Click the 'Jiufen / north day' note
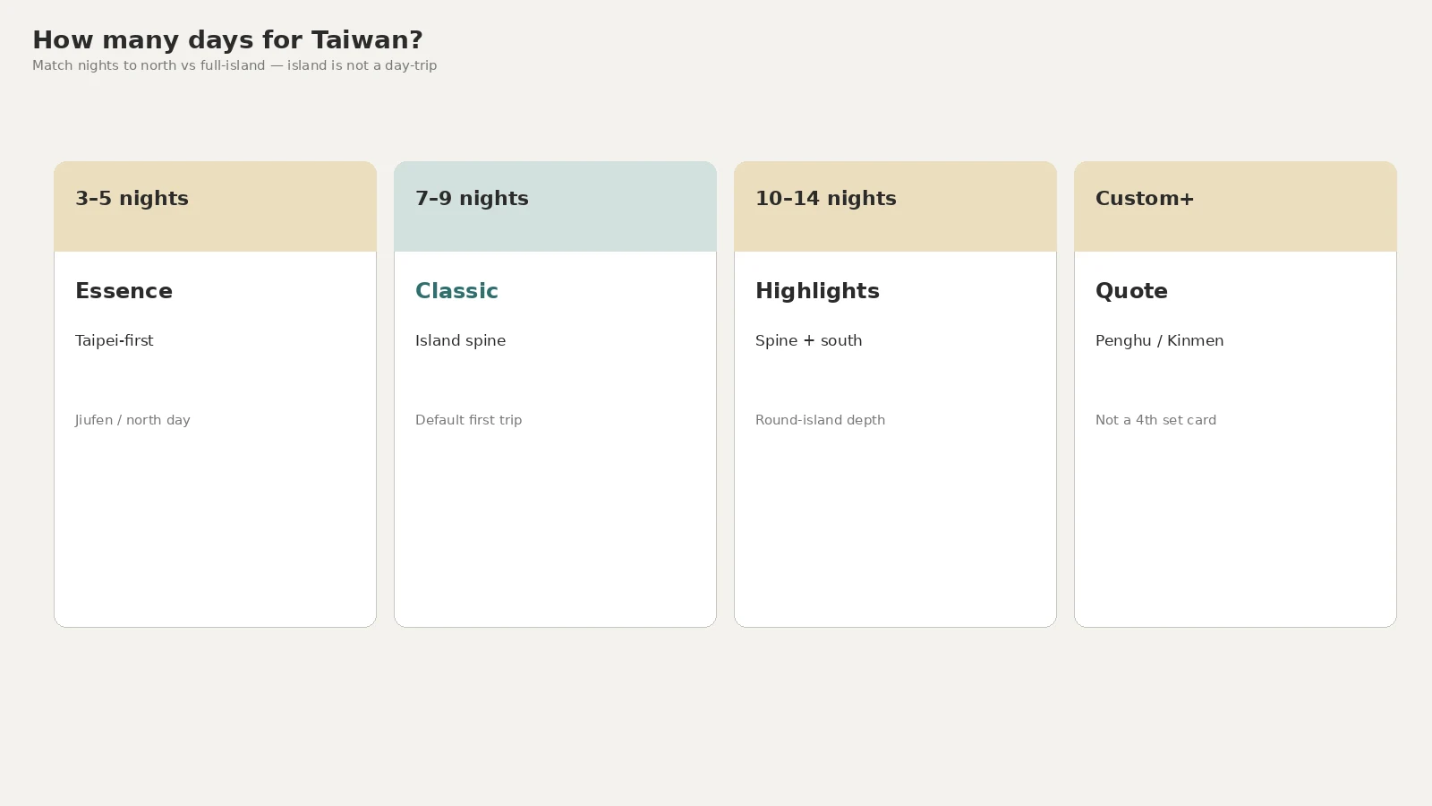The width and height of the screenshot is (1432, 806). pos(132,420)
